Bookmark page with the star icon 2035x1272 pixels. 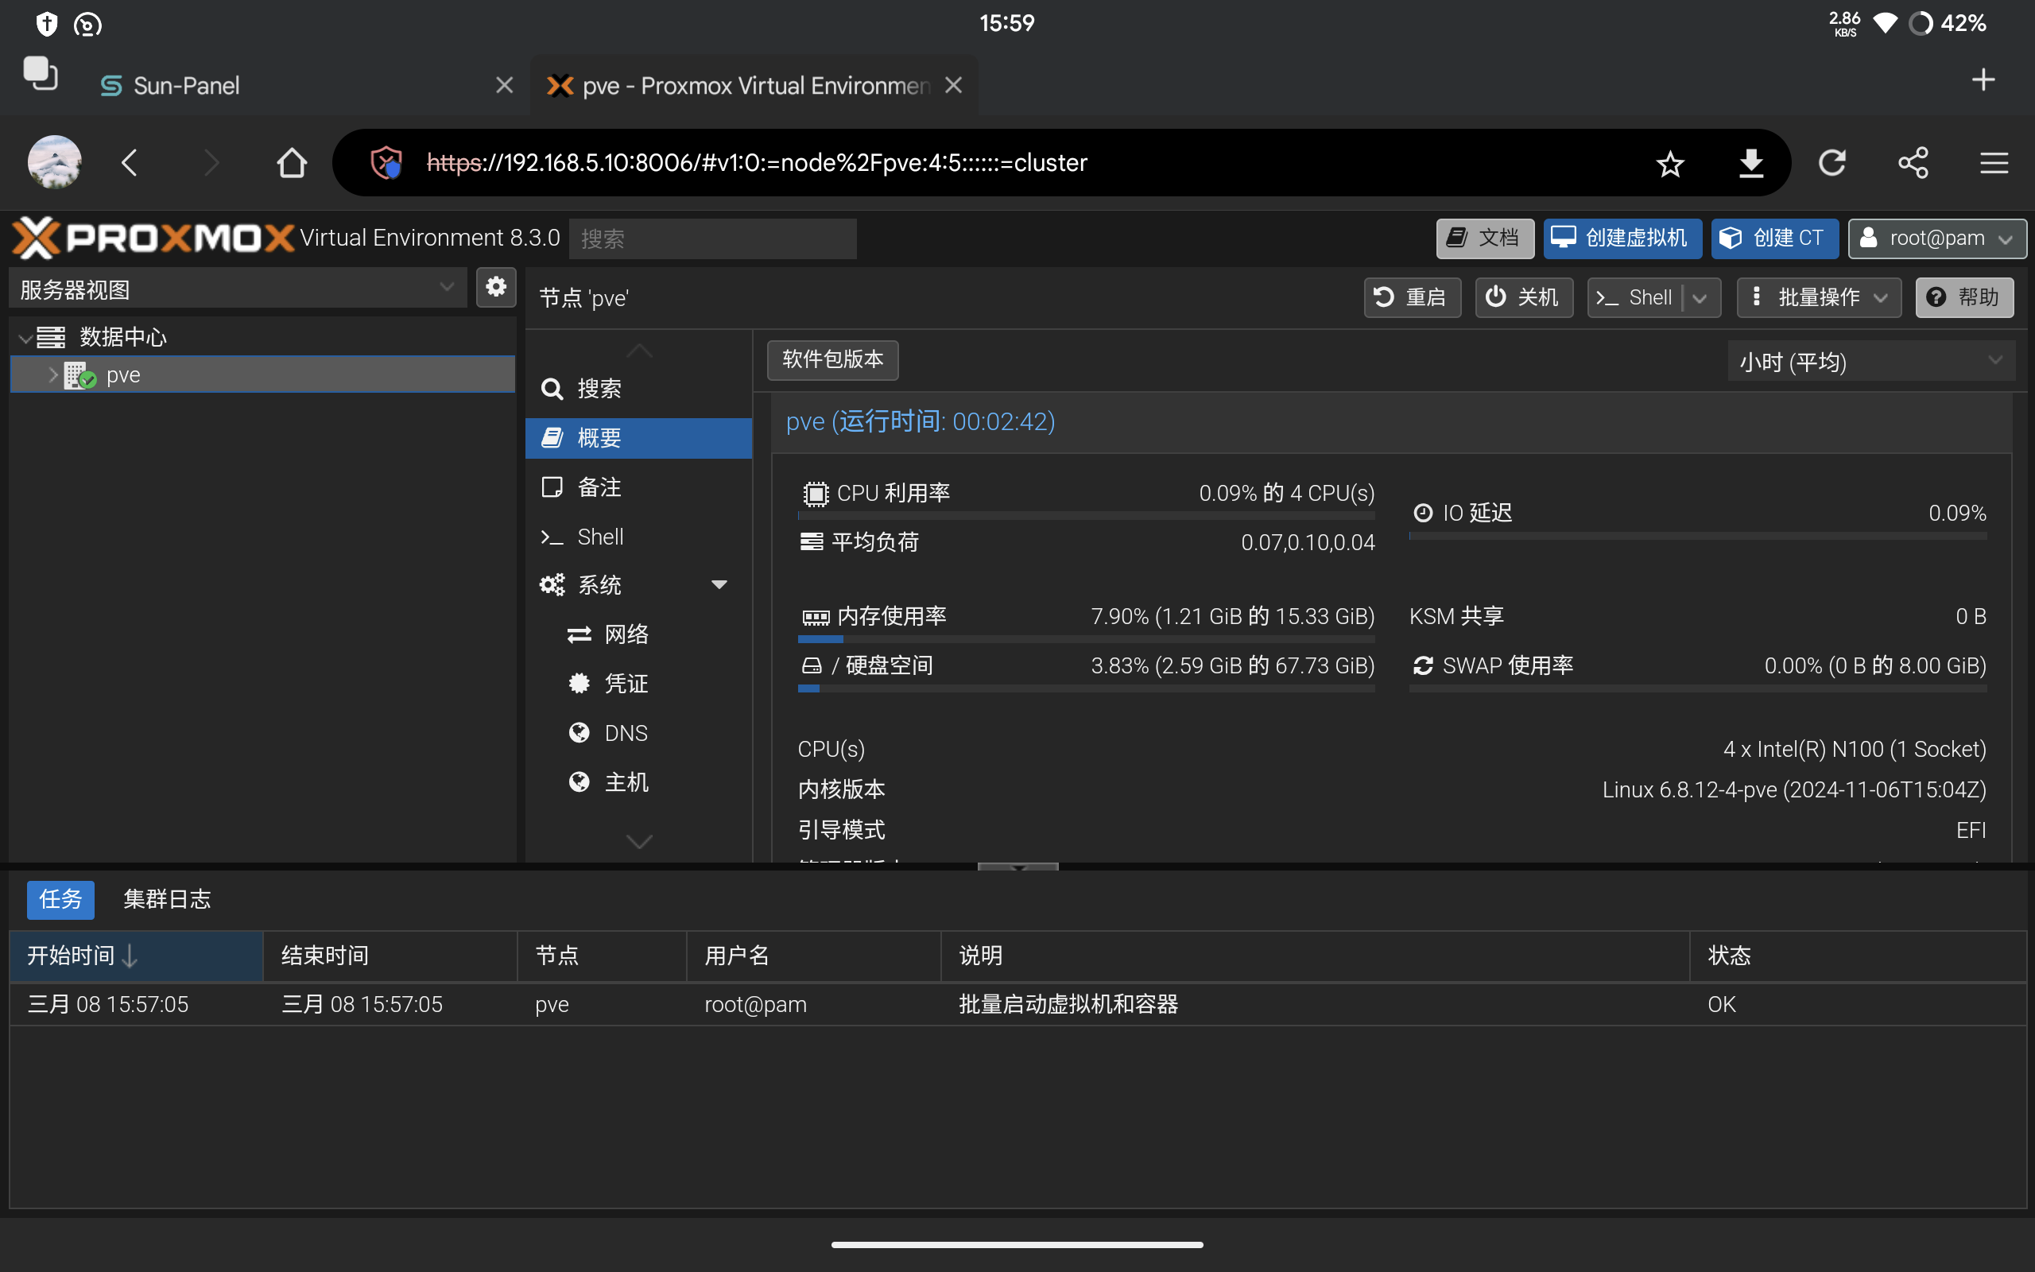pos(1670,162)
